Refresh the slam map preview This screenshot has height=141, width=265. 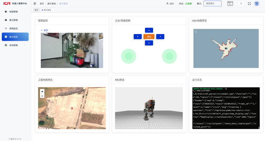click(x=196, y=32)
